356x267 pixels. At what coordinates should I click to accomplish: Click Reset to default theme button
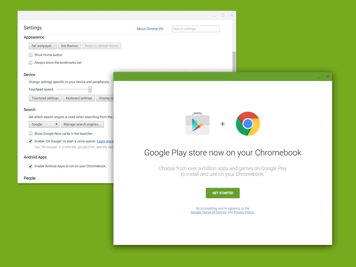pyautogui.click(x=101, y=46)
